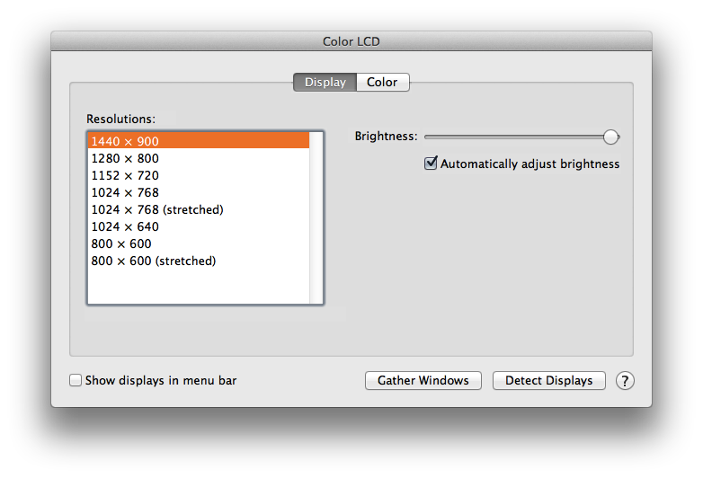This screenshot has height=478, width=703.
Task: Select 1024 × 768 (stretched) resolution
Action: coord(198,209)
